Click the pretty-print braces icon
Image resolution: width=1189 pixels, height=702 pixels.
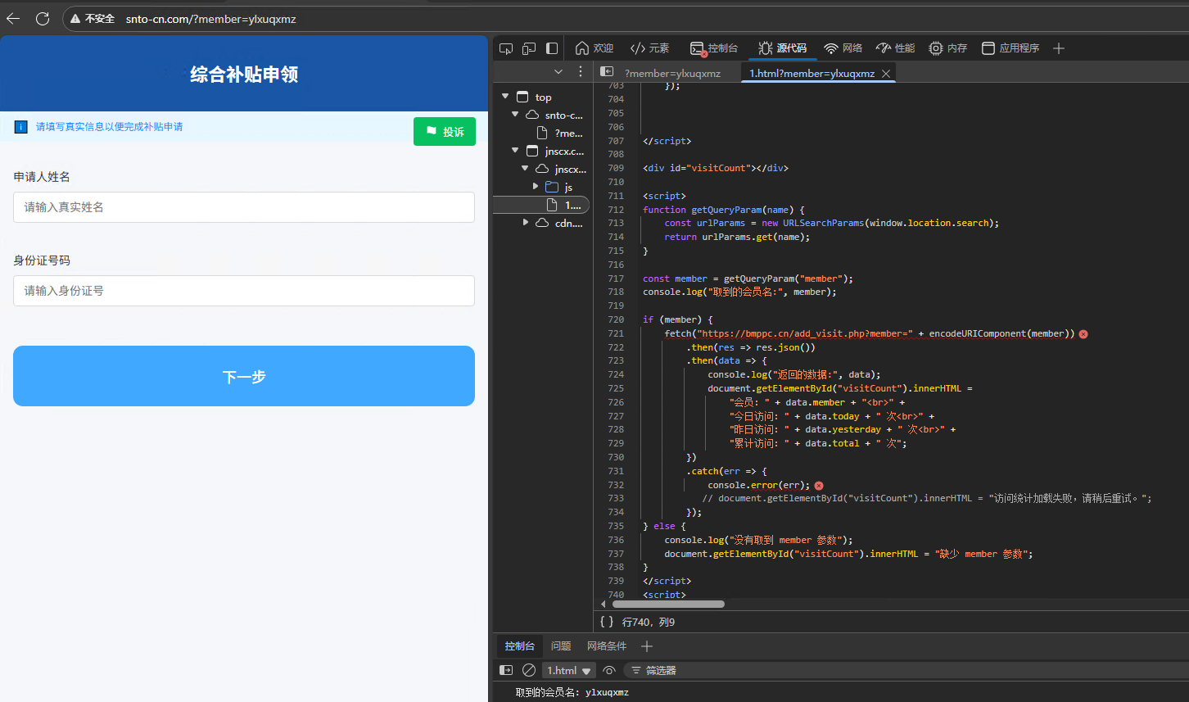coord(607,622)
